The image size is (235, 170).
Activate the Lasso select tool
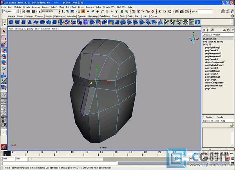(x=4, y=38)
